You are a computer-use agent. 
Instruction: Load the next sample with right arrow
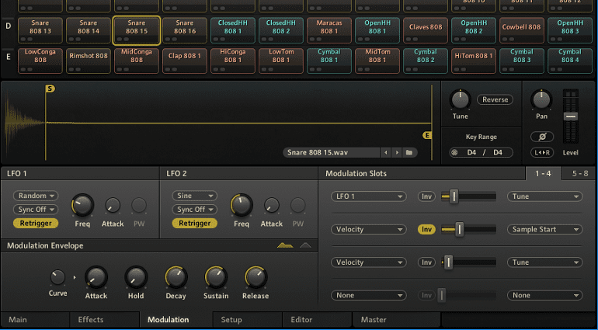pos(397,153)
